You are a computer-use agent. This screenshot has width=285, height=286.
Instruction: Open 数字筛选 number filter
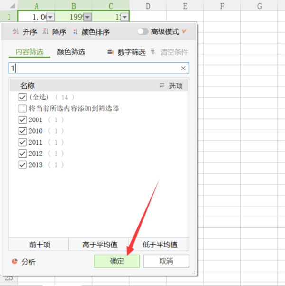132,52
